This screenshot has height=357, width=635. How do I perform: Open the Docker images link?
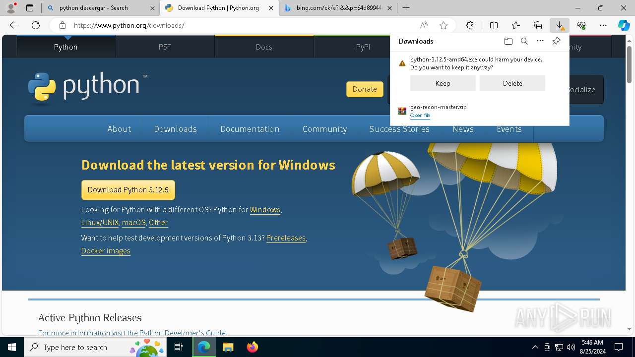(106, 251)
